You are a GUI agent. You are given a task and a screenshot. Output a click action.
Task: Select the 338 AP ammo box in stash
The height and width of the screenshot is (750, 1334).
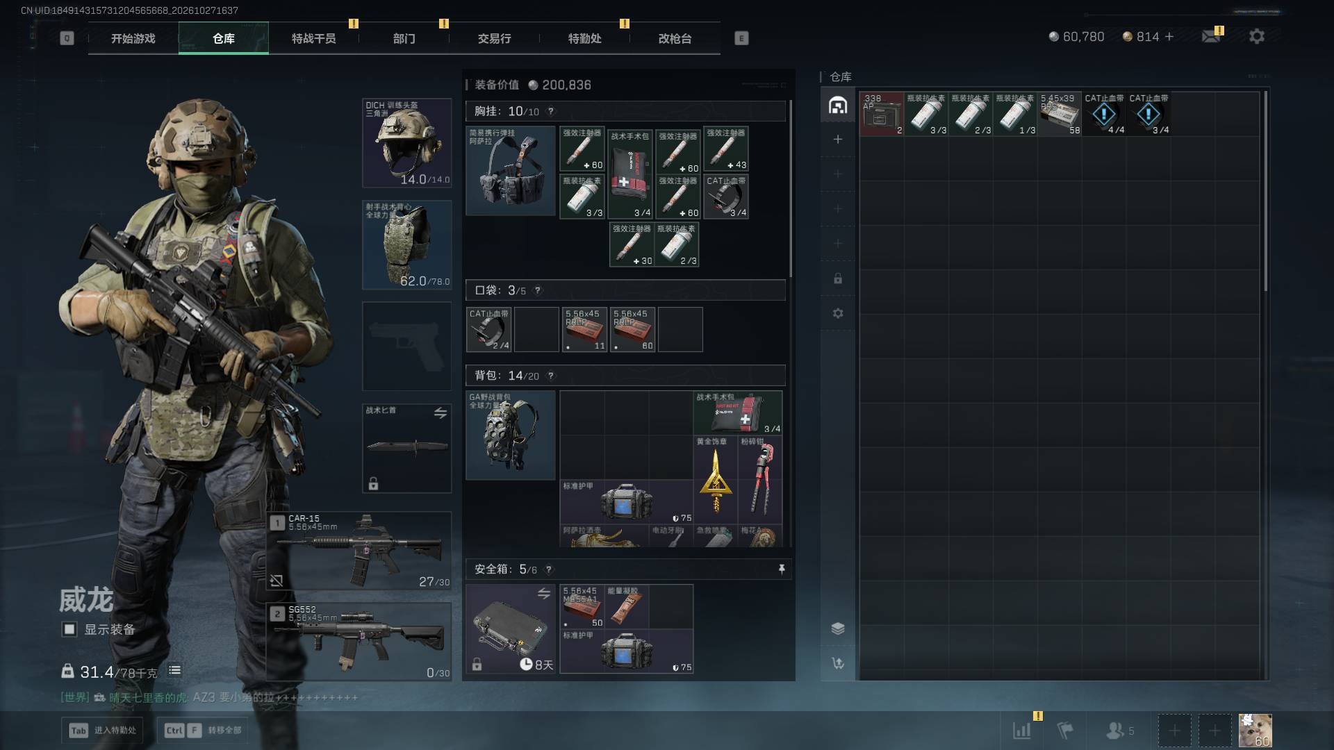882,114
